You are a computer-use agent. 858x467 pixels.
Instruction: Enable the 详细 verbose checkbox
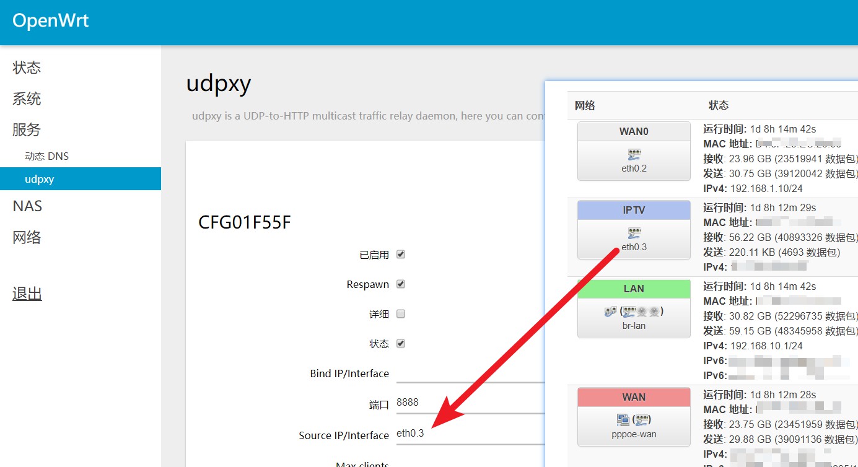coord(401,314)
